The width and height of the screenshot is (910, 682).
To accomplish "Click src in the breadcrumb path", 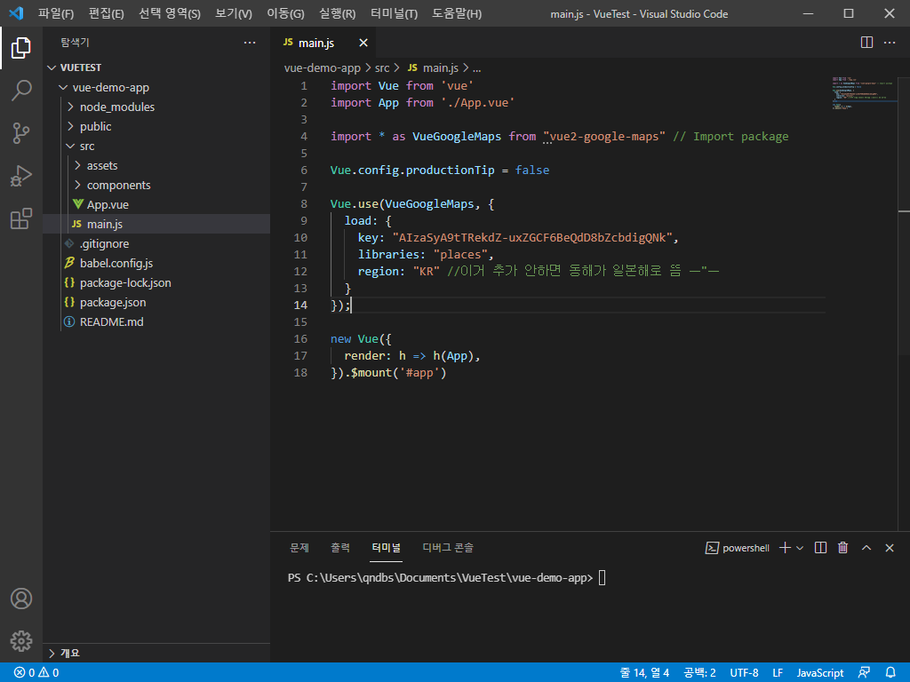I will coord(382,67).
